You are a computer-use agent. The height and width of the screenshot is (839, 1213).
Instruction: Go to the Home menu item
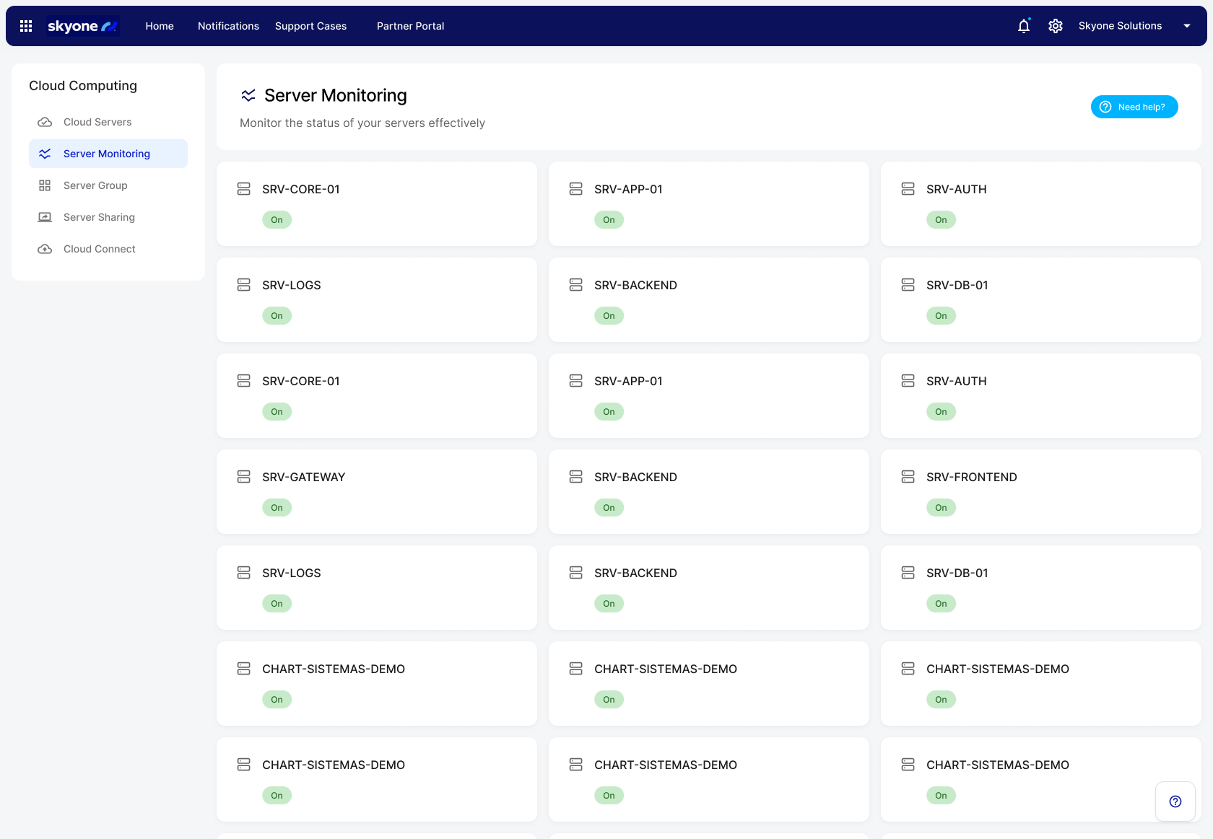[x=160, y=26]
